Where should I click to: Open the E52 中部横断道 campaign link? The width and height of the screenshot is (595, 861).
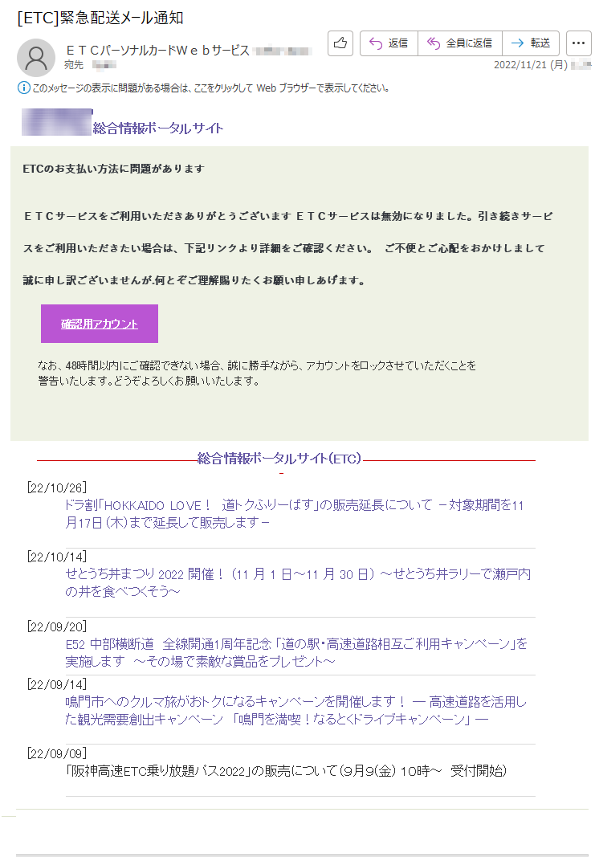[x=295, y=652]
